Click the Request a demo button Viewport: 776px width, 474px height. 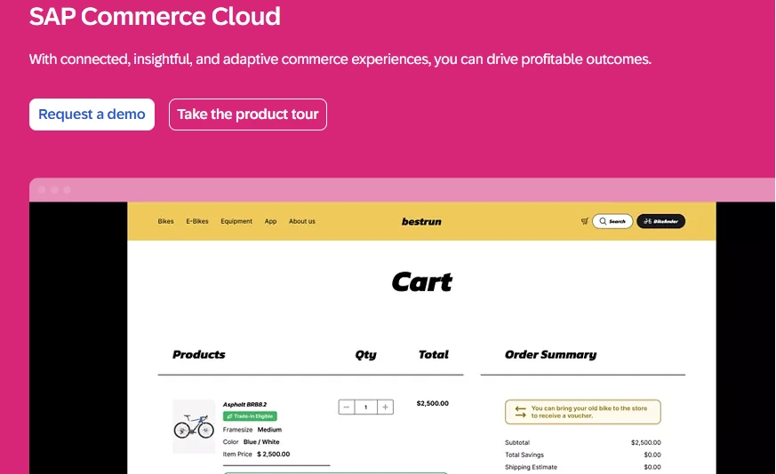pyautogui.click(x=92, y=115)
